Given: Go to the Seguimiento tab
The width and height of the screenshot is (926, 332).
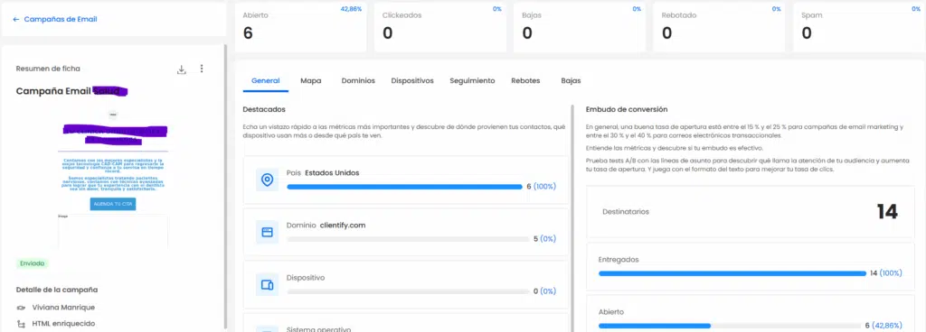Looking at the screenshot, I should (472, 80).
